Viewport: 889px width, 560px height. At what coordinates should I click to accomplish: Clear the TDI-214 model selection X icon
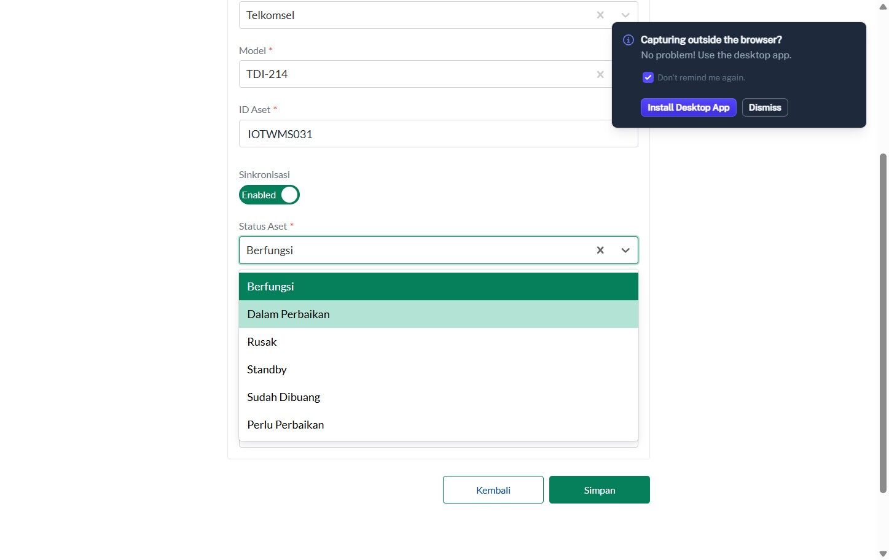pos(600,74)
